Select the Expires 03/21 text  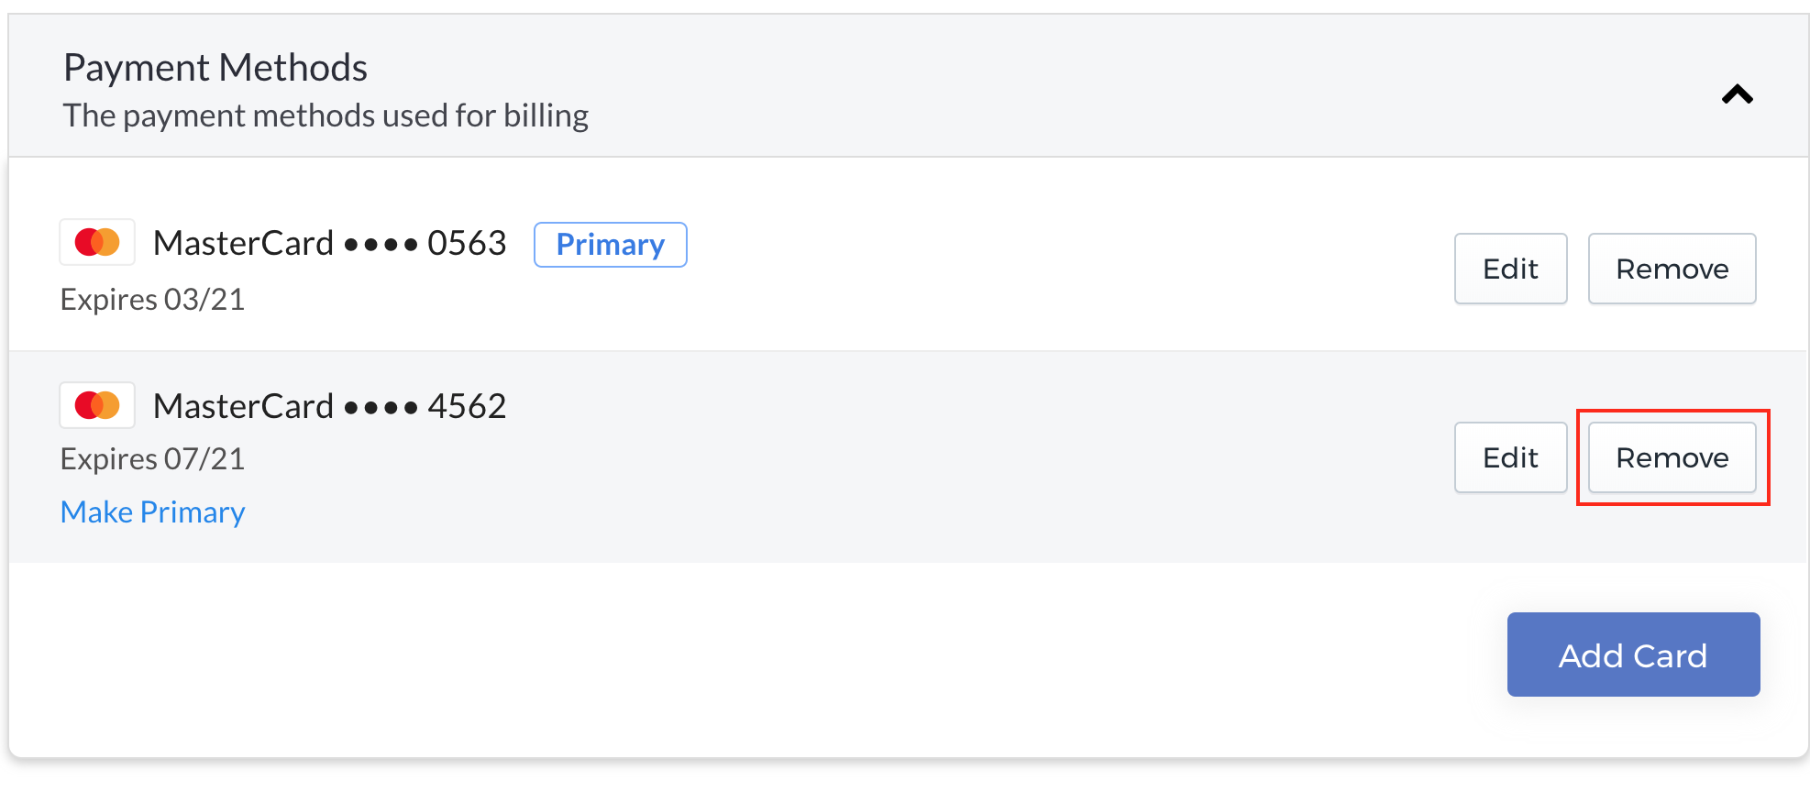coord(152,299)
